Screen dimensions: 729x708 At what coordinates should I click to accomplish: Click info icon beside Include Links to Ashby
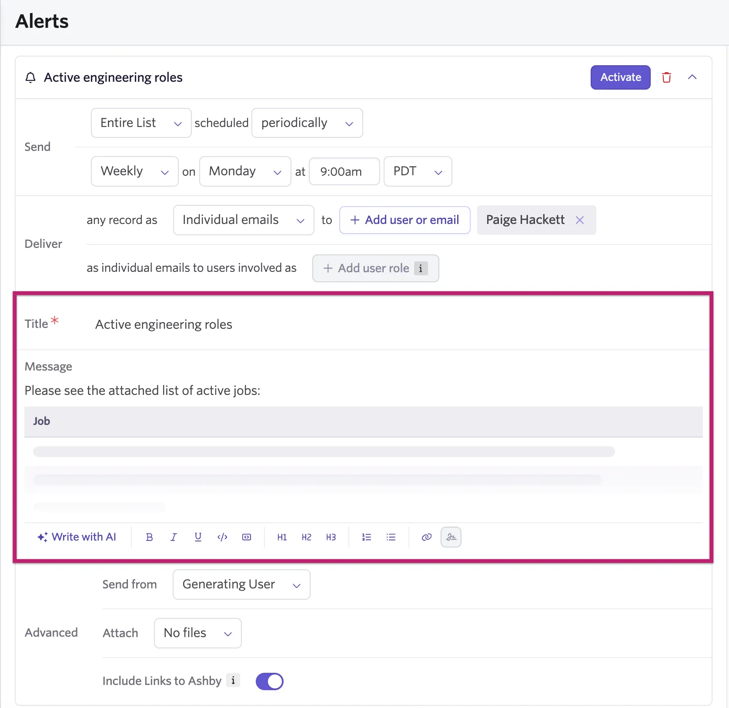233,681
